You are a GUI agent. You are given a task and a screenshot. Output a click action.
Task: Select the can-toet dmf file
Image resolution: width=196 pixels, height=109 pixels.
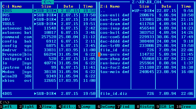point(147,20)
